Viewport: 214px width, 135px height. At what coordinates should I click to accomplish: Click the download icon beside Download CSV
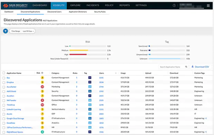pyautogui.click(x=192, y=67)
